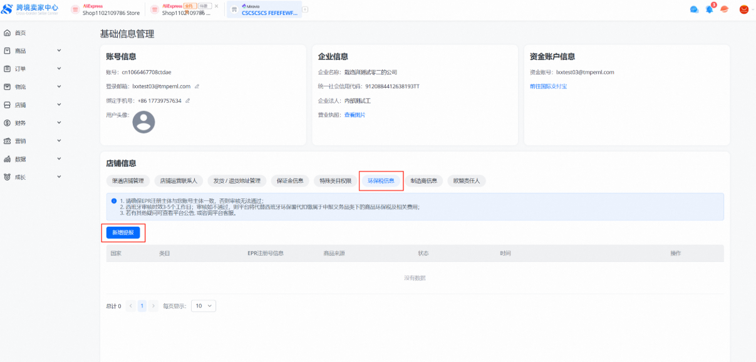Click the 首页 home icon in sidebar
The height and width of the screenshot is (362, 756).
click(x=8, y=33)
